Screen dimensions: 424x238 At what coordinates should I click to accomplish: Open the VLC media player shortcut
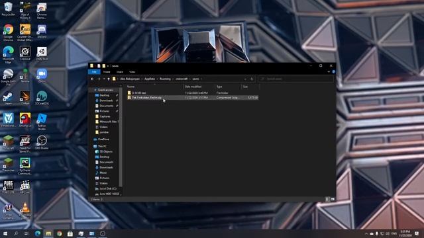tap(25, 210)
